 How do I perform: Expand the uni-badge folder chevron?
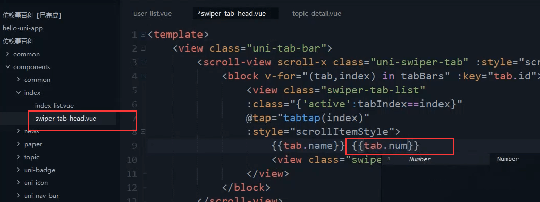click(x=18, y=170)
